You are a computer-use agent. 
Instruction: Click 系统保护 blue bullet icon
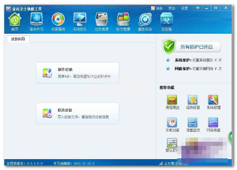click(x=168, y=60)
